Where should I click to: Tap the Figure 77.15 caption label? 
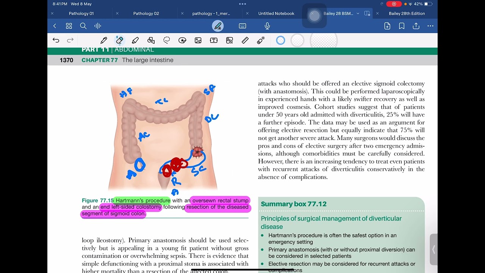pyautogui.click(x=98, y=201)
